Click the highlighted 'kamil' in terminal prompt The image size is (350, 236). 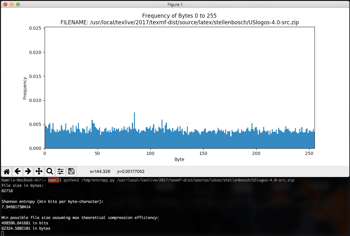[54, 180]
